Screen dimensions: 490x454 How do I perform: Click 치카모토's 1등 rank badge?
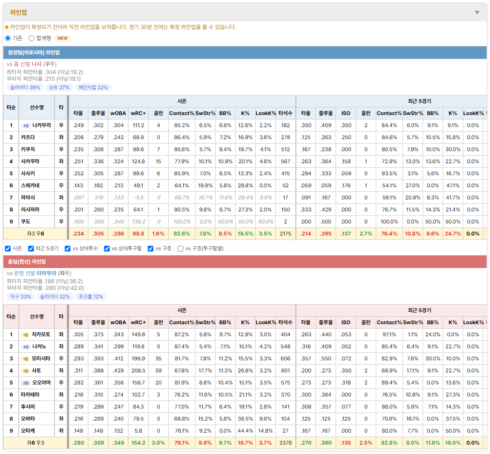tap(25, 335)
